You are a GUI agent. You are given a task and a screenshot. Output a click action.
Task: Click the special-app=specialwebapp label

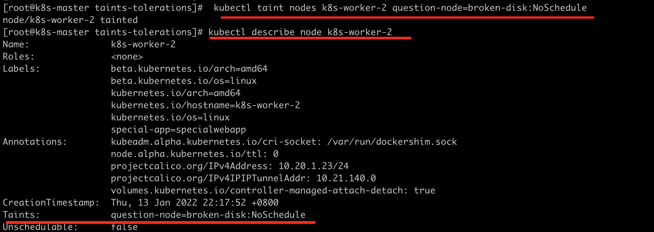[x=178, y=130]
